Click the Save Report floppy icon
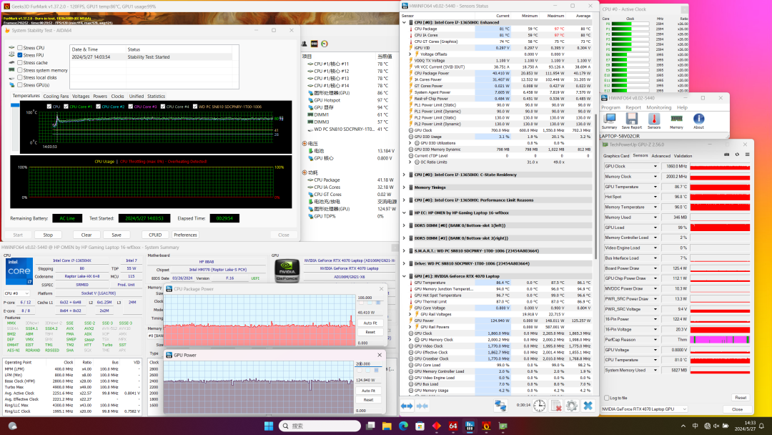Screen dimensions: 772x435 (x=631, y=119)
